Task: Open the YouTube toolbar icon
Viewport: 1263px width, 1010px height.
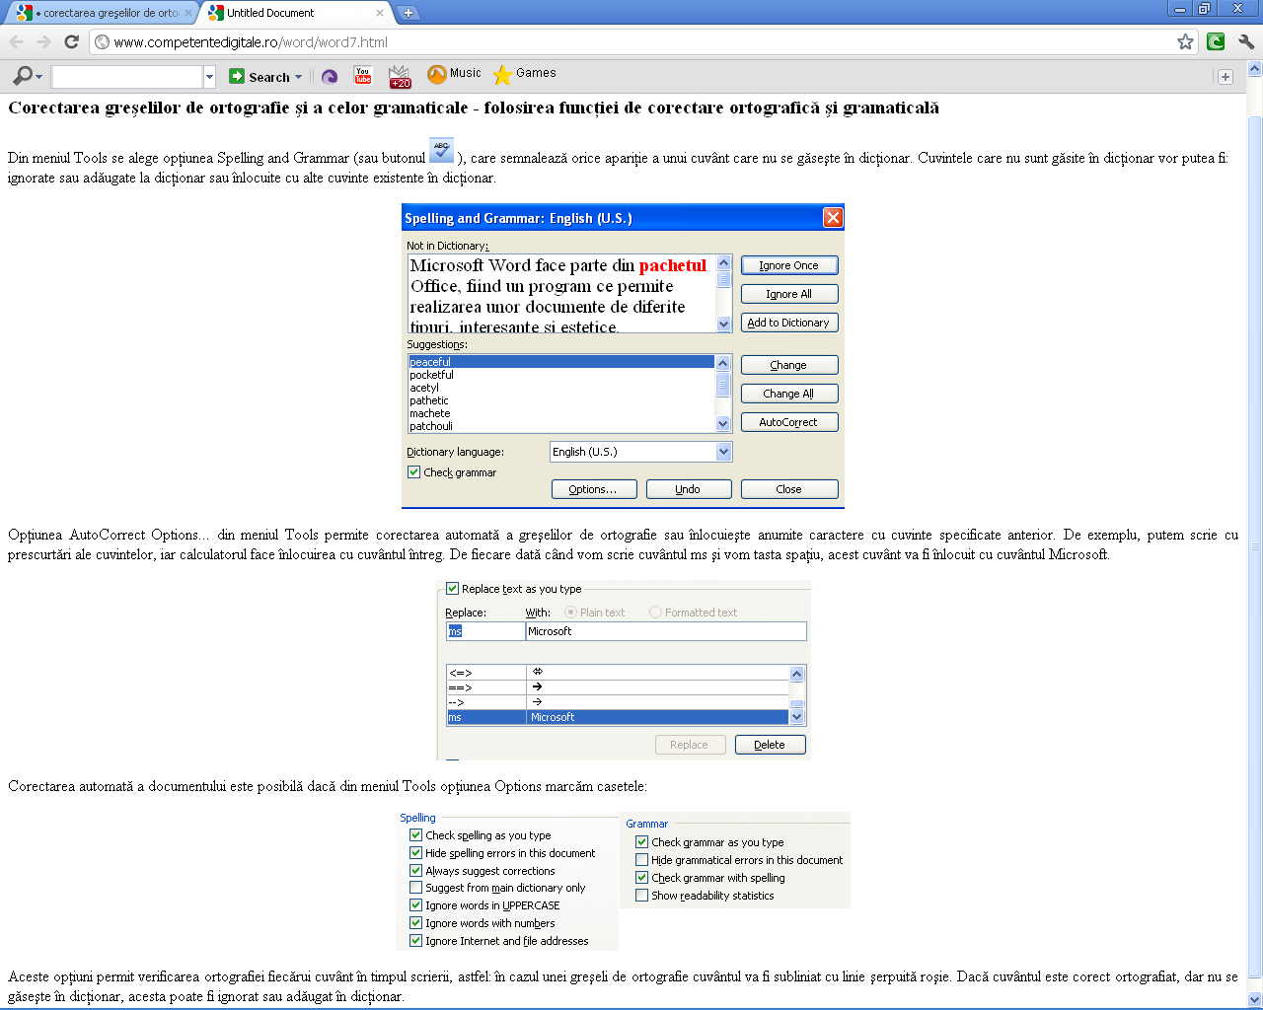Action: (363, 75)
